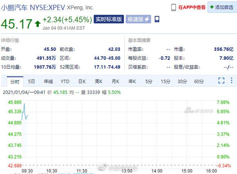Click the chart readout price 45.185

pyautogui.click(x=60, y=92)
